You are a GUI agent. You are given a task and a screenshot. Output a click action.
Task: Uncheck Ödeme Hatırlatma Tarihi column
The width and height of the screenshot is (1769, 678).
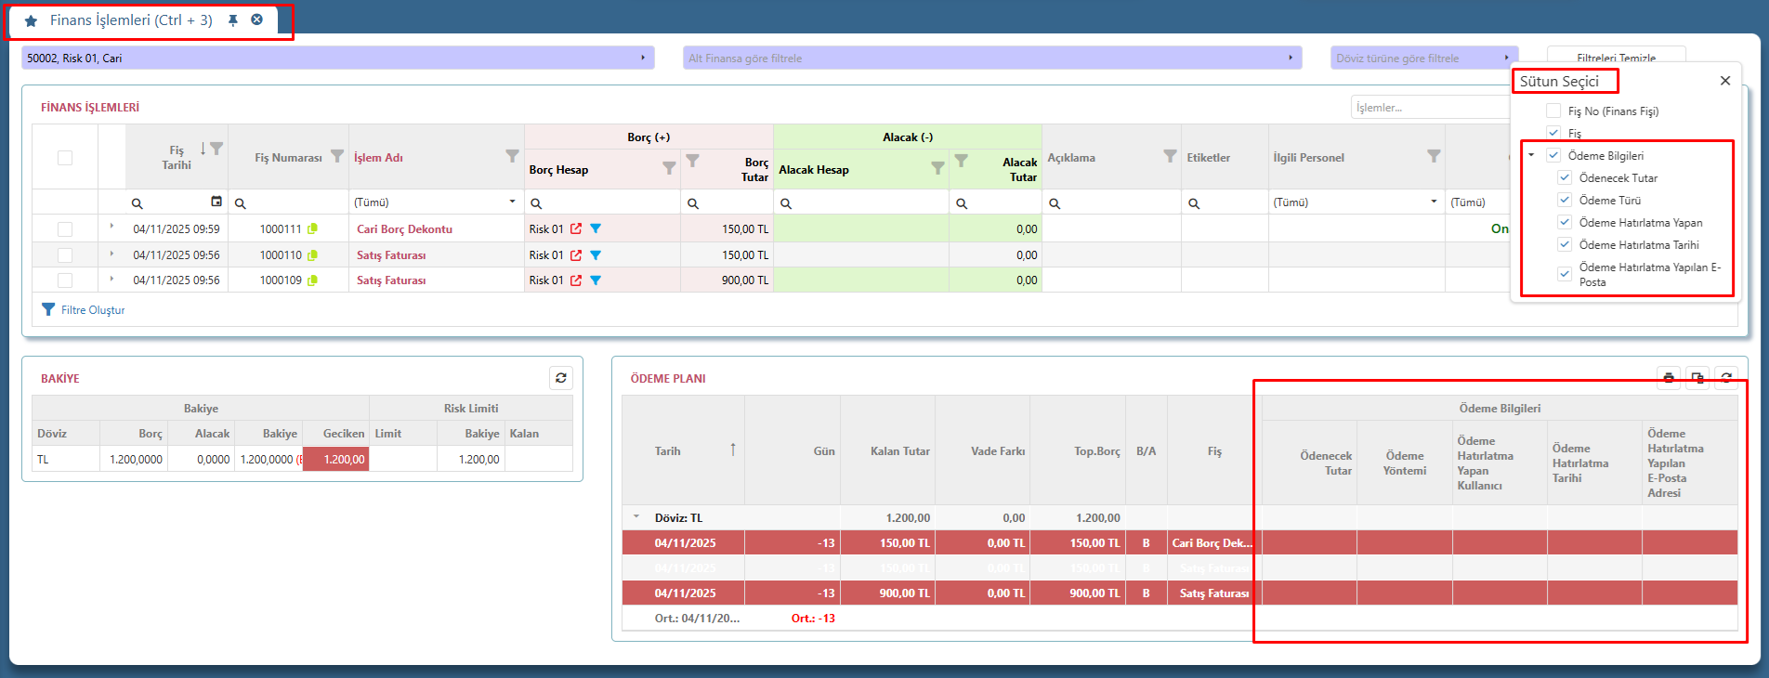click(1565, 244)
